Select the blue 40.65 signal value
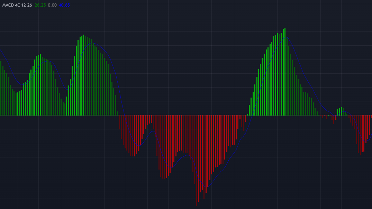372x209 pixels. 64,5
